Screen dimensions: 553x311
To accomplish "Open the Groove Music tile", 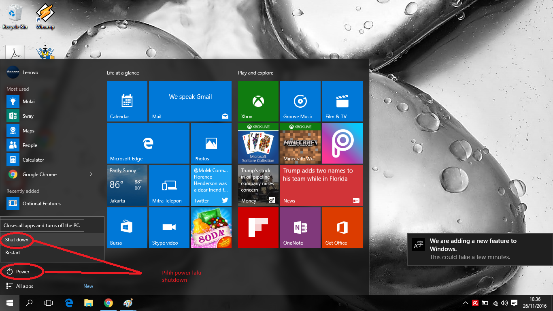I will click(x=300, y=101).
